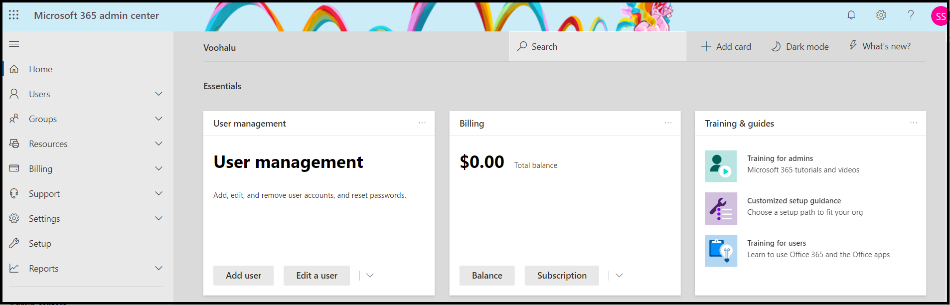Open the Customized setup guidance link

click(794, 201)
